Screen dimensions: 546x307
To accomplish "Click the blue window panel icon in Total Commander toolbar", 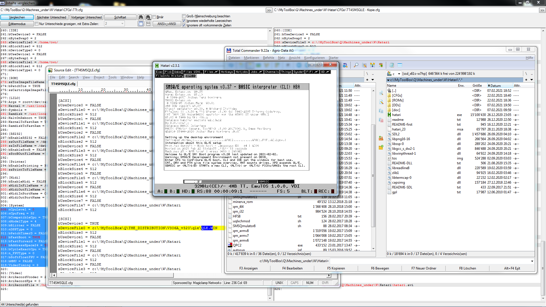I will [400, 65].
